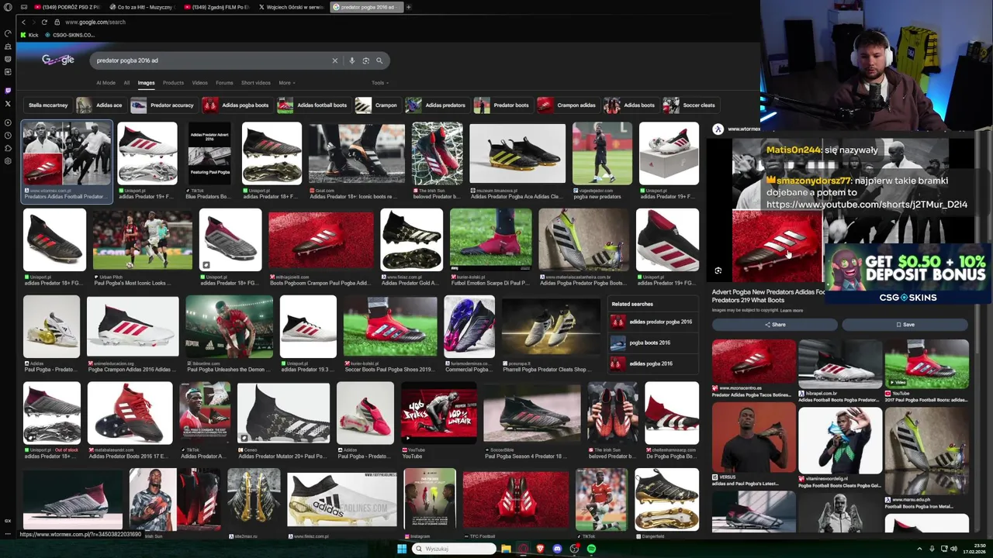Open related search adidas pogba 2016

pyautogui.click(x=653, y=363)
